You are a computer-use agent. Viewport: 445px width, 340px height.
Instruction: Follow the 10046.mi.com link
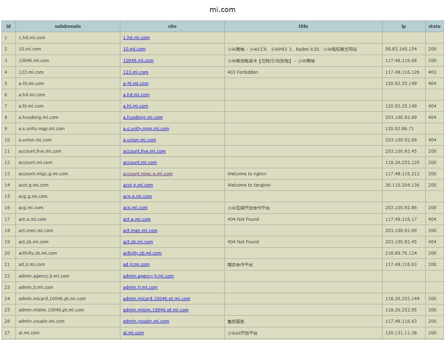138,60
